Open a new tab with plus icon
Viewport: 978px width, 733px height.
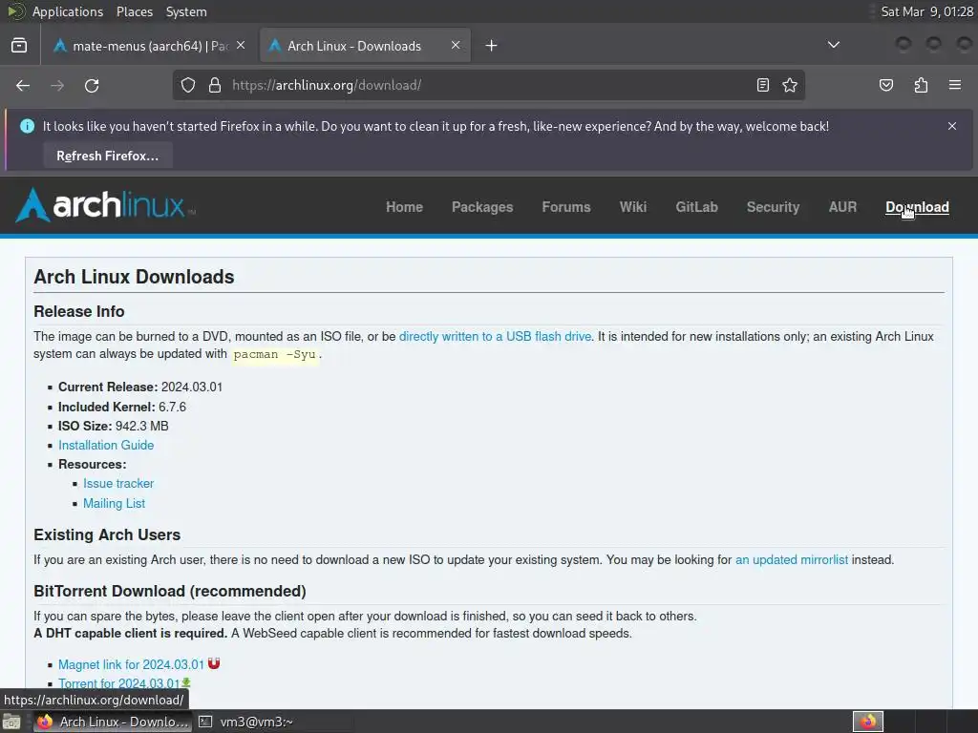click(x=492, y=46)
